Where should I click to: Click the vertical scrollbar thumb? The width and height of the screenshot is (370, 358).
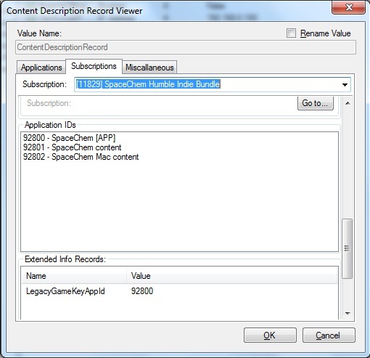348,248
